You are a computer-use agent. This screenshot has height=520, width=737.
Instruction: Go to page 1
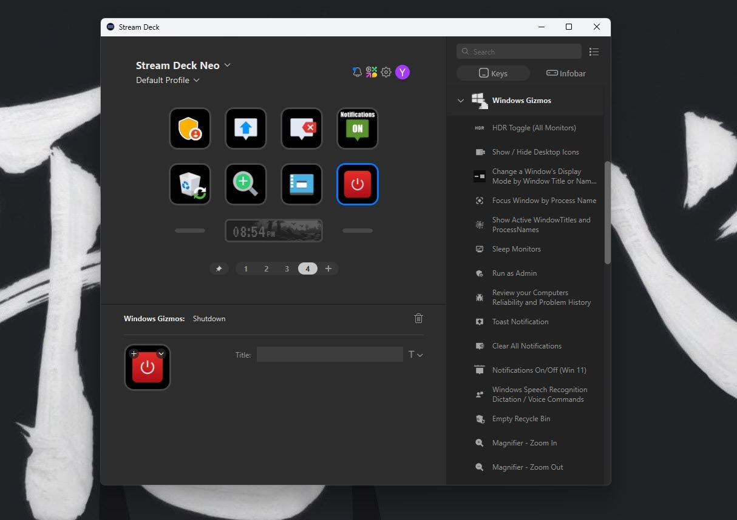pyautogui.click(x=246, y=268)
